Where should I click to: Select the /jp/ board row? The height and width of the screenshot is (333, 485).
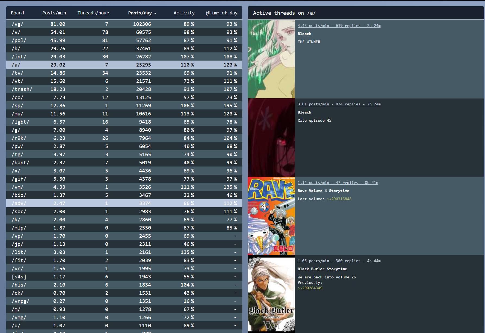coord(124,244)
